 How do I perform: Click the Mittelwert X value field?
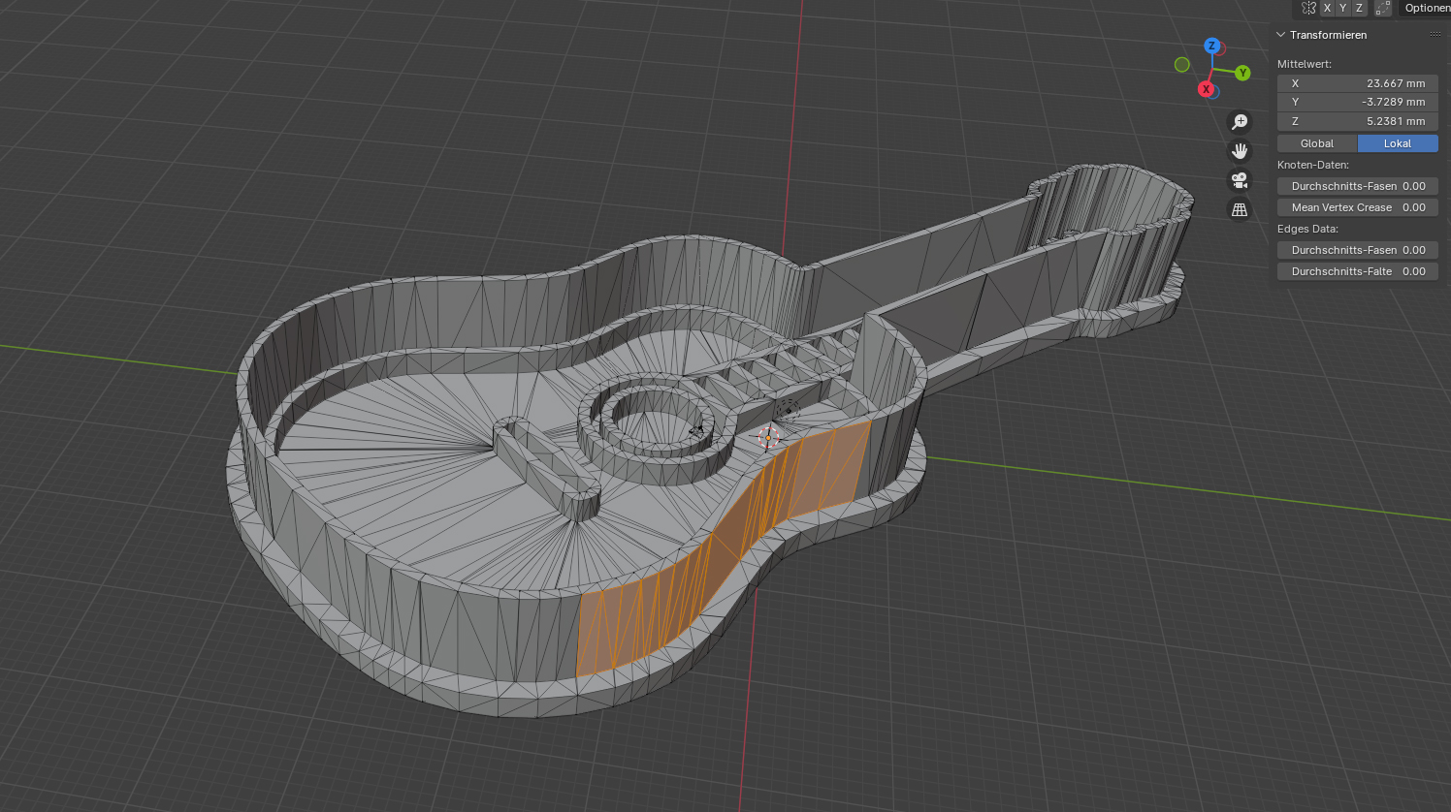(1357, 83)
